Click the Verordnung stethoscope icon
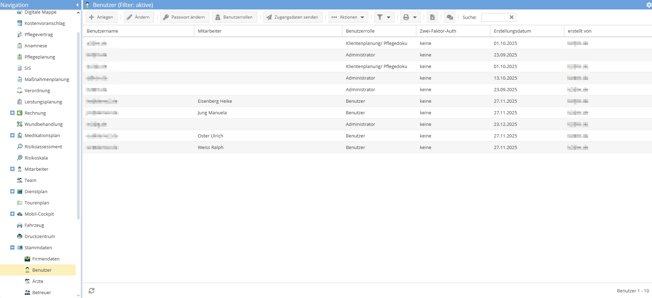 (x=20, y=90)
